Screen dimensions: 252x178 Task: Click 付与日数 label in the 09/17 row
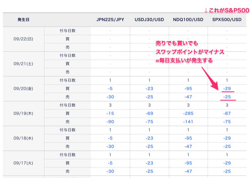click(68, 155)
